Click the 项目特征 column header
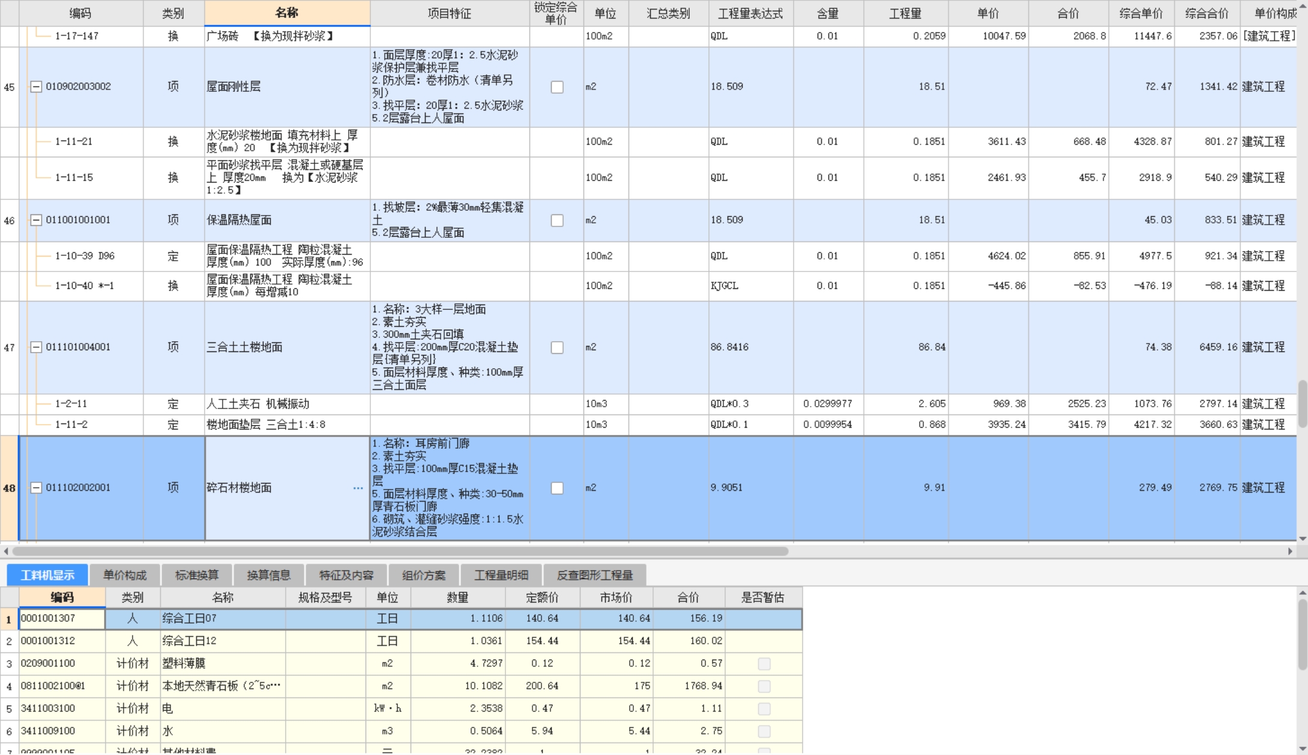Viewport: 1308px width, 755px height. pyautogui.click(x=450, y=13)
